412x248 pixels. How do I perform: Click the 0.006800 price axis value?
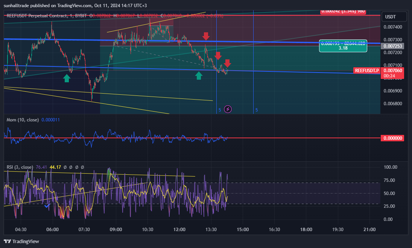pyautogui.click(x=392, y=104)
